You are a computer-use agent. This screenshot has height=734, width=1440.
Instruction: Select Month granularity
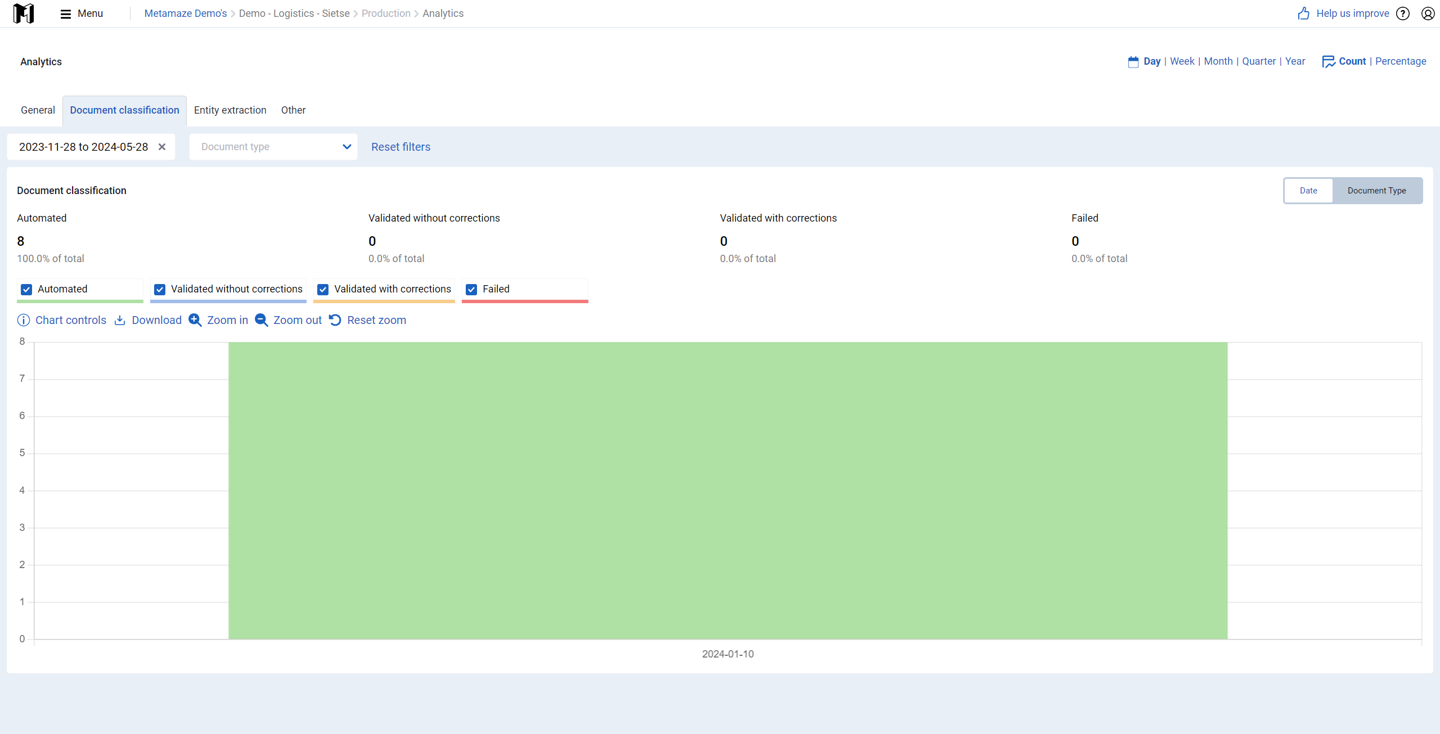pos(1218,61)
